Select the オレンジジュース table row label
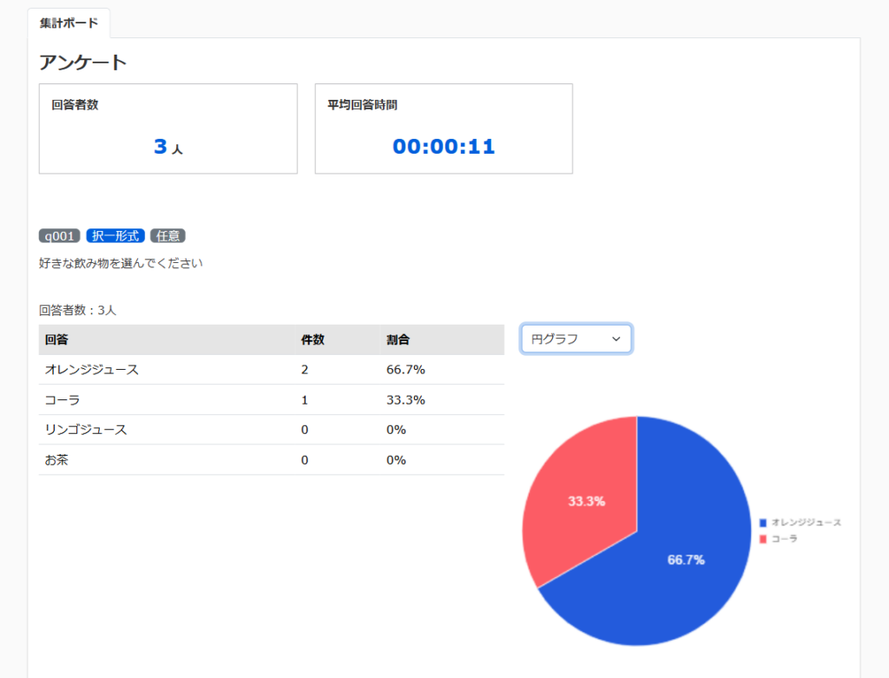The height and width of the screenshot is (678, 889). click(92, 370)
